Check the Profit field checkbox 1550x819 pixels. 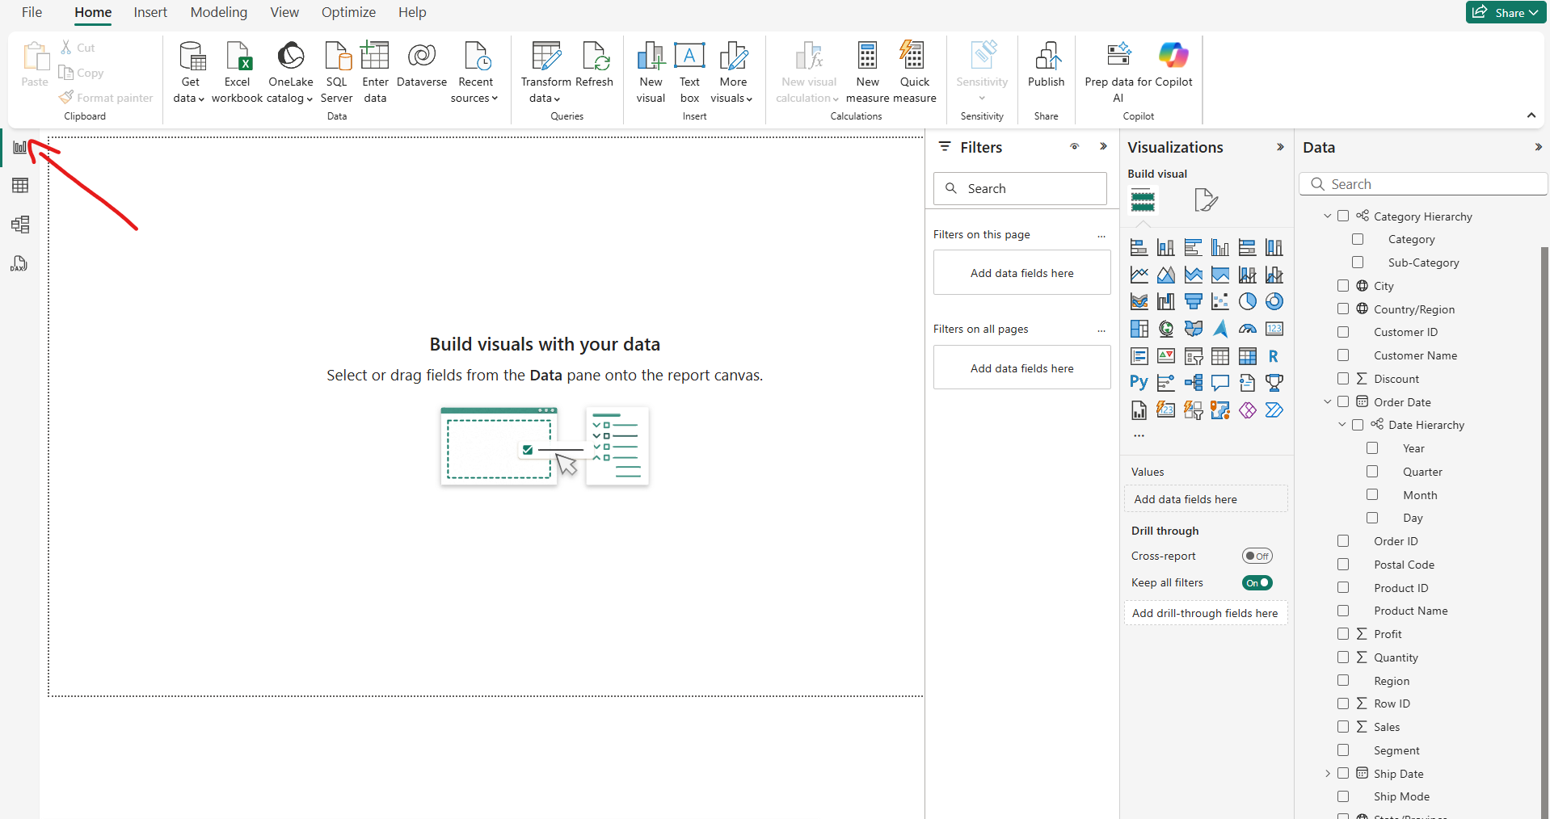click(1343, 634)
